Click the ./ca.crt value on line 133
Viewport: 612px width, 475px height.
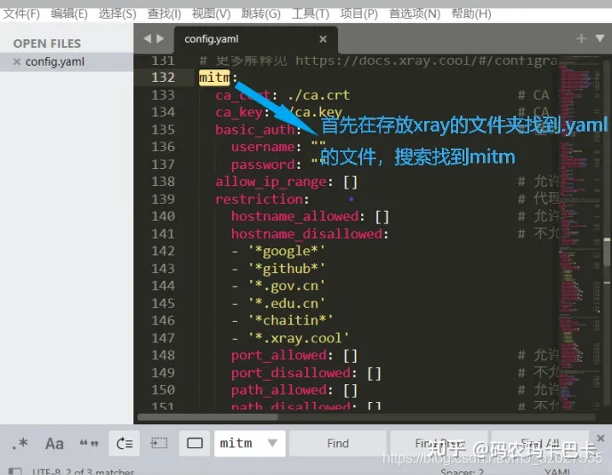(318, 95)
